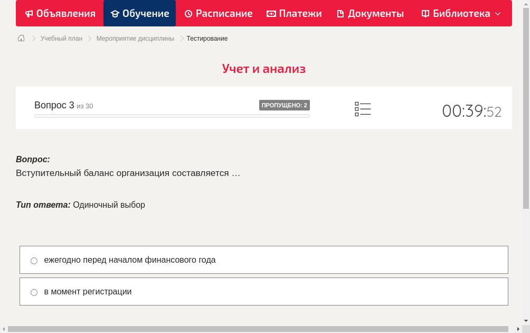Click the payment card icon beside Платежи
This screenshot has width=530, height=333.
tap(271, 13)
